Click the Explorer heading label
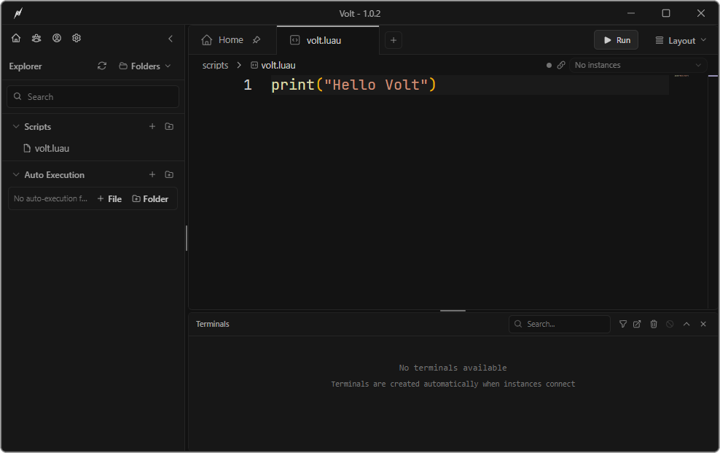 pos(26,66)
